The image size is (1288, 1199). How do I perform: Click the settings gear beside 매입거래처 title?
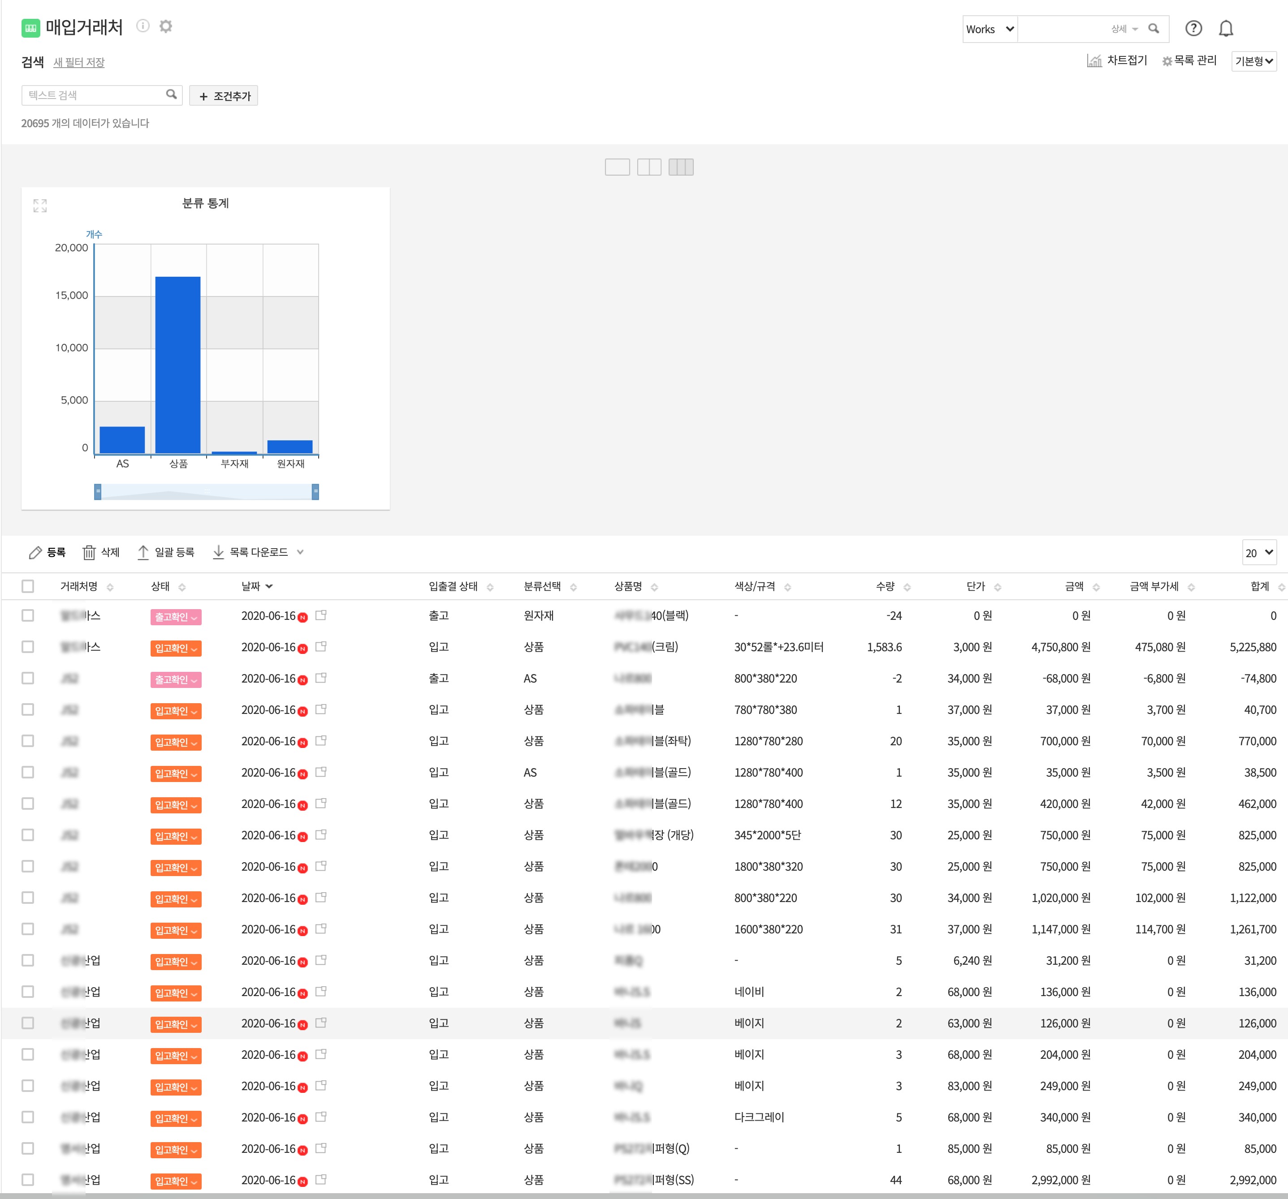(166, 26)
